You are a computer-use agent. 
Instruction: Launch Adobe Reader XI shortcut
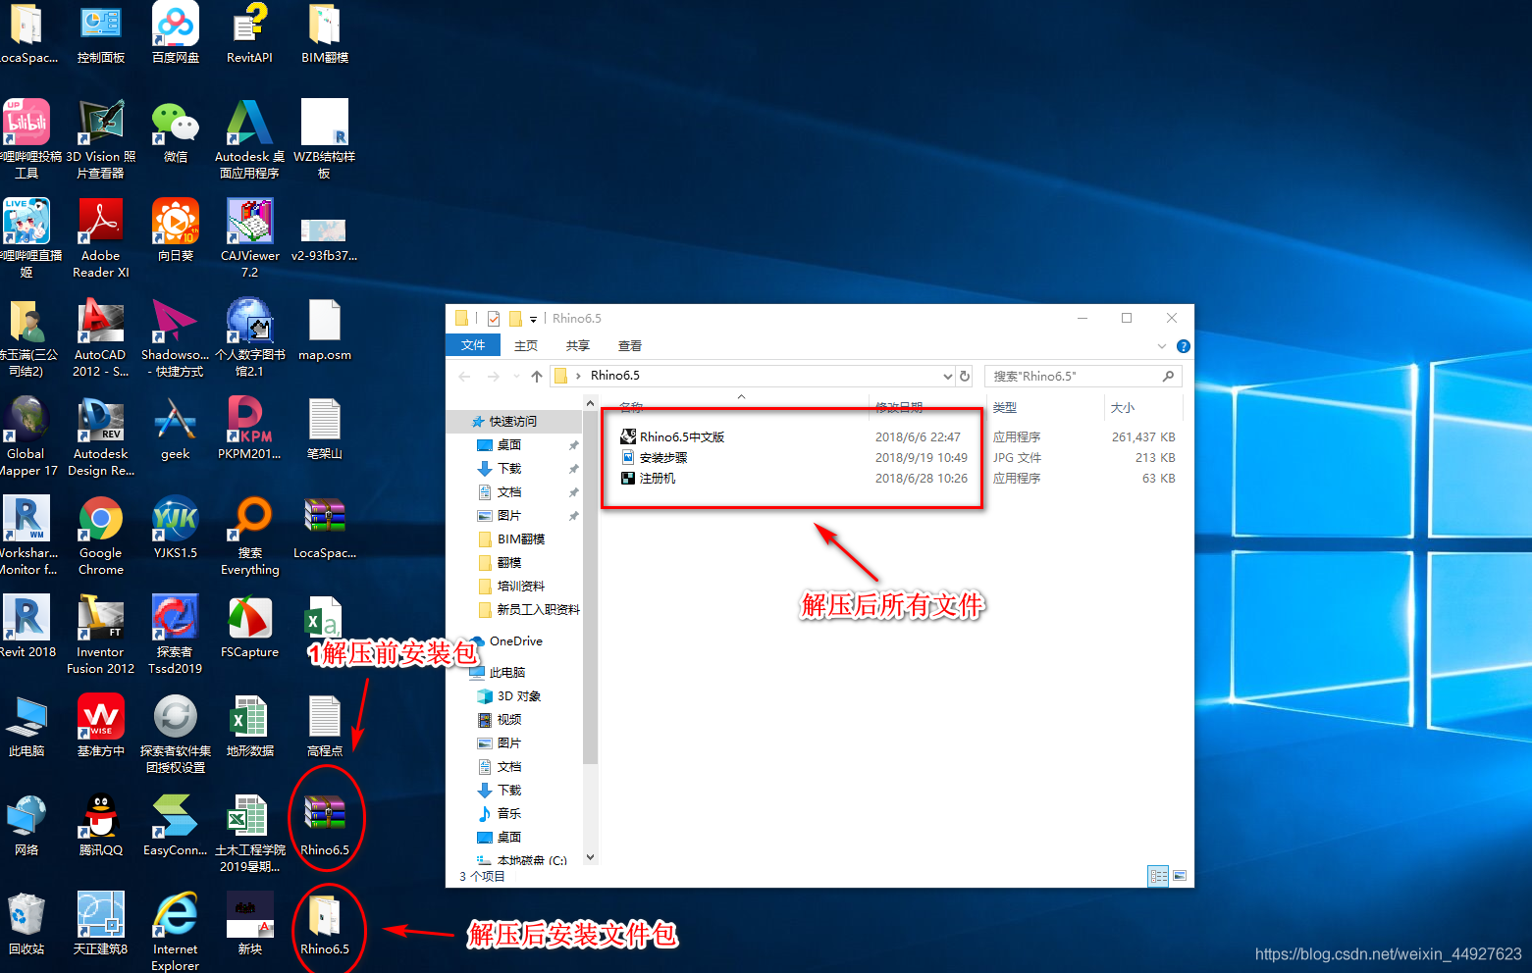101,238
